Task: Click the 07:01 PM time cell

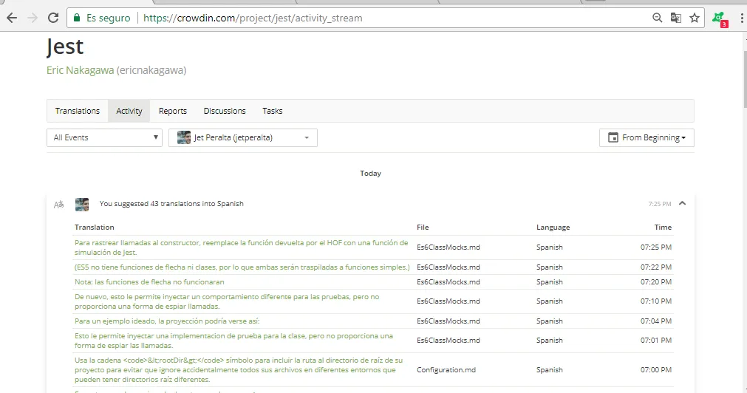Action: pyautogui.click(x=656, y=340)
